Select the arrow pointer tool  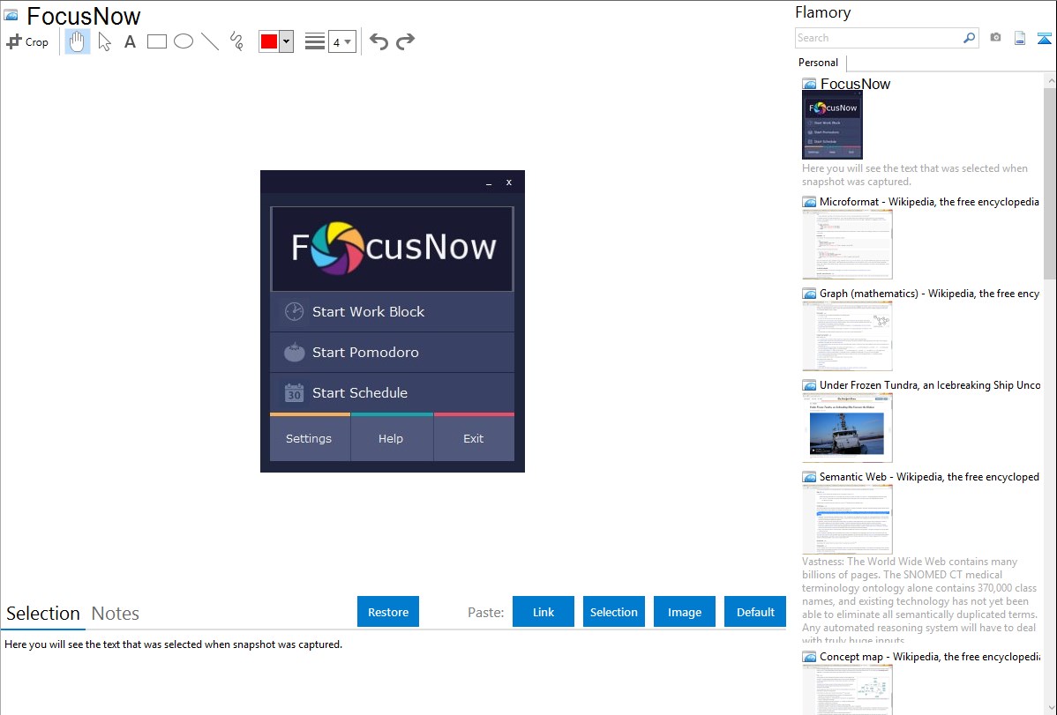coord(104,41)
